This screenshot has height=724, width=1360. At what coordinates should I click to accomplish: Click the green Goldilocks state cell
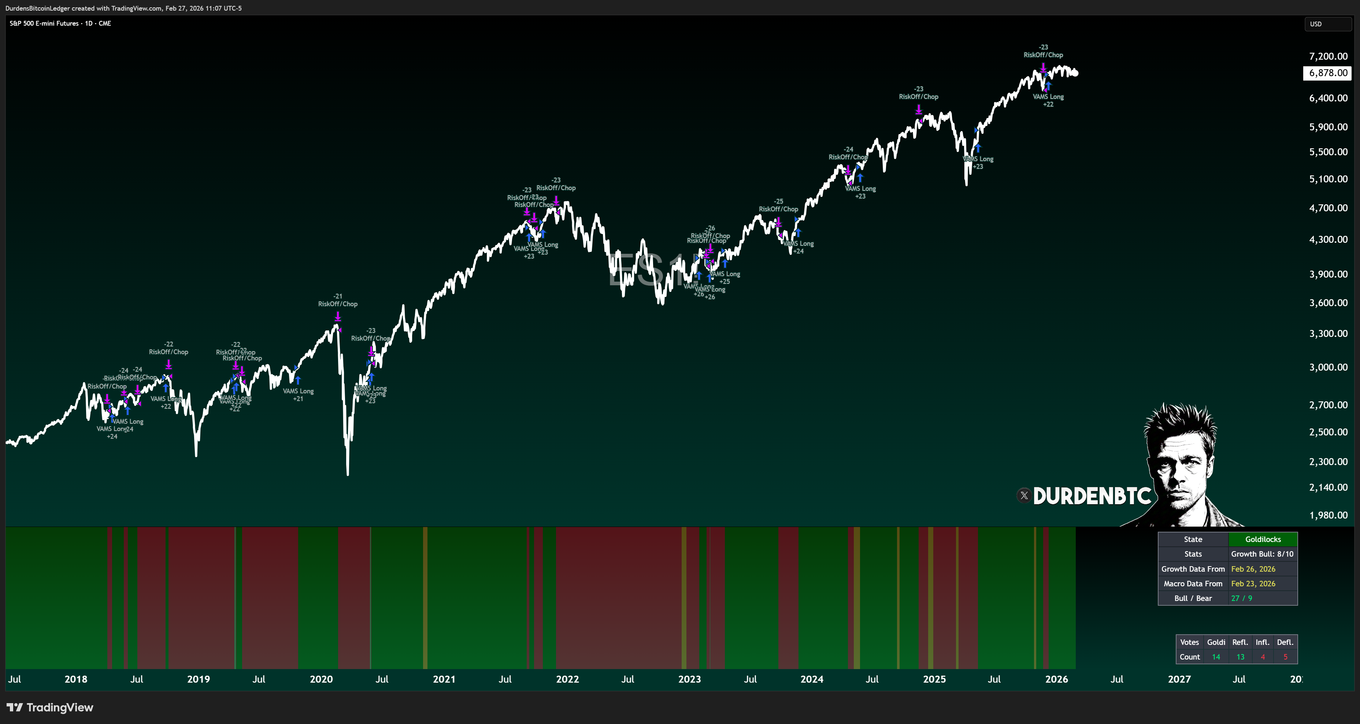coord(1262,539)
